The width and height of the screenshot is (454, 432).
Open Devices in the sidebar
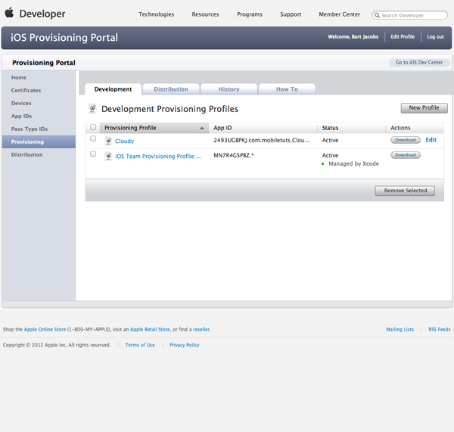pos(21,104)
